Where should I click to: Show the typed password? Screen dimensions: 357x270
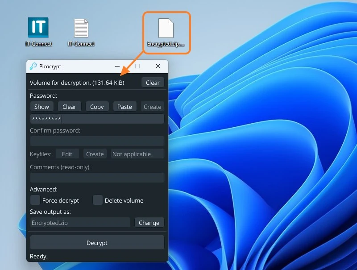pyautogui.click(x=42, y=107)
